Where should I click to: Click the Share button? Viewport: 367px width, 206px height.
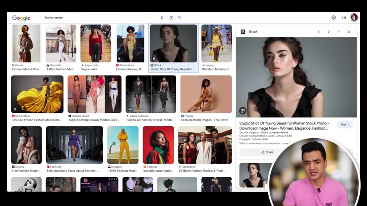click(267, 152)
